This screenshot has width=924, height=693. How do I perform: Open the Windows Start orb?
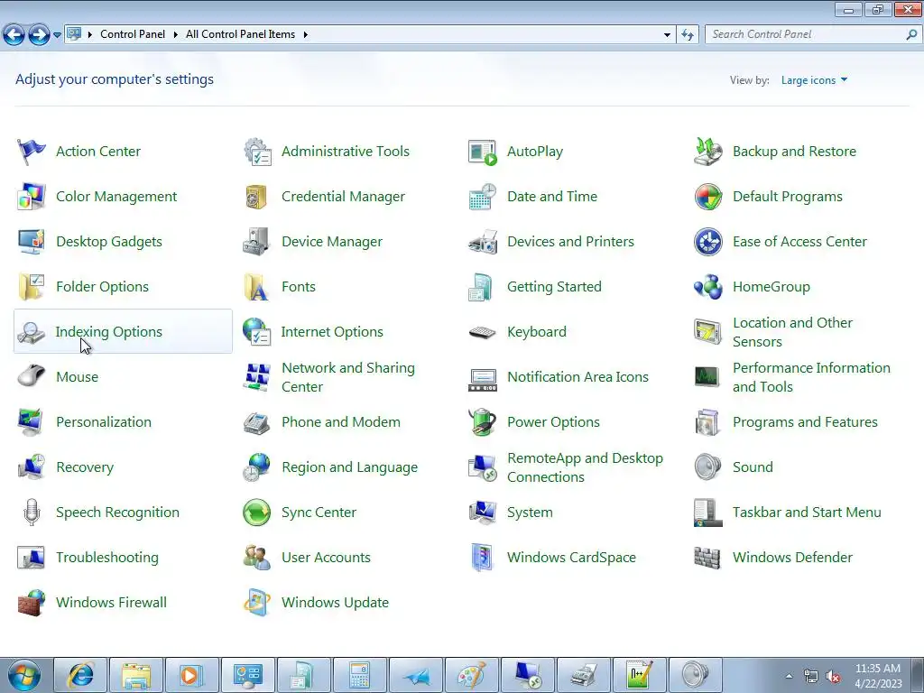[23, 675]
